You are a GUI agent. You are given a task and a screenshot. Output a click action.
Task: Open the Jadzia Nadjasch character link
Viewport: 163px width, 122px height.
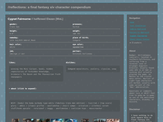click(x=138, y=29)
